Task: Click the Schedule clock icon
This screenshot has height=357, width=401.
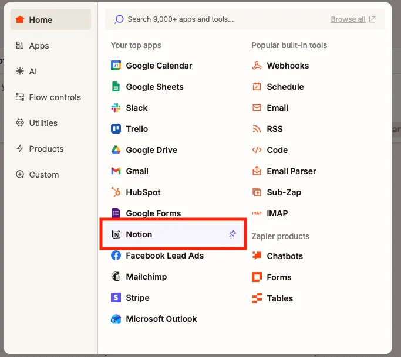Action: point(257,87)
